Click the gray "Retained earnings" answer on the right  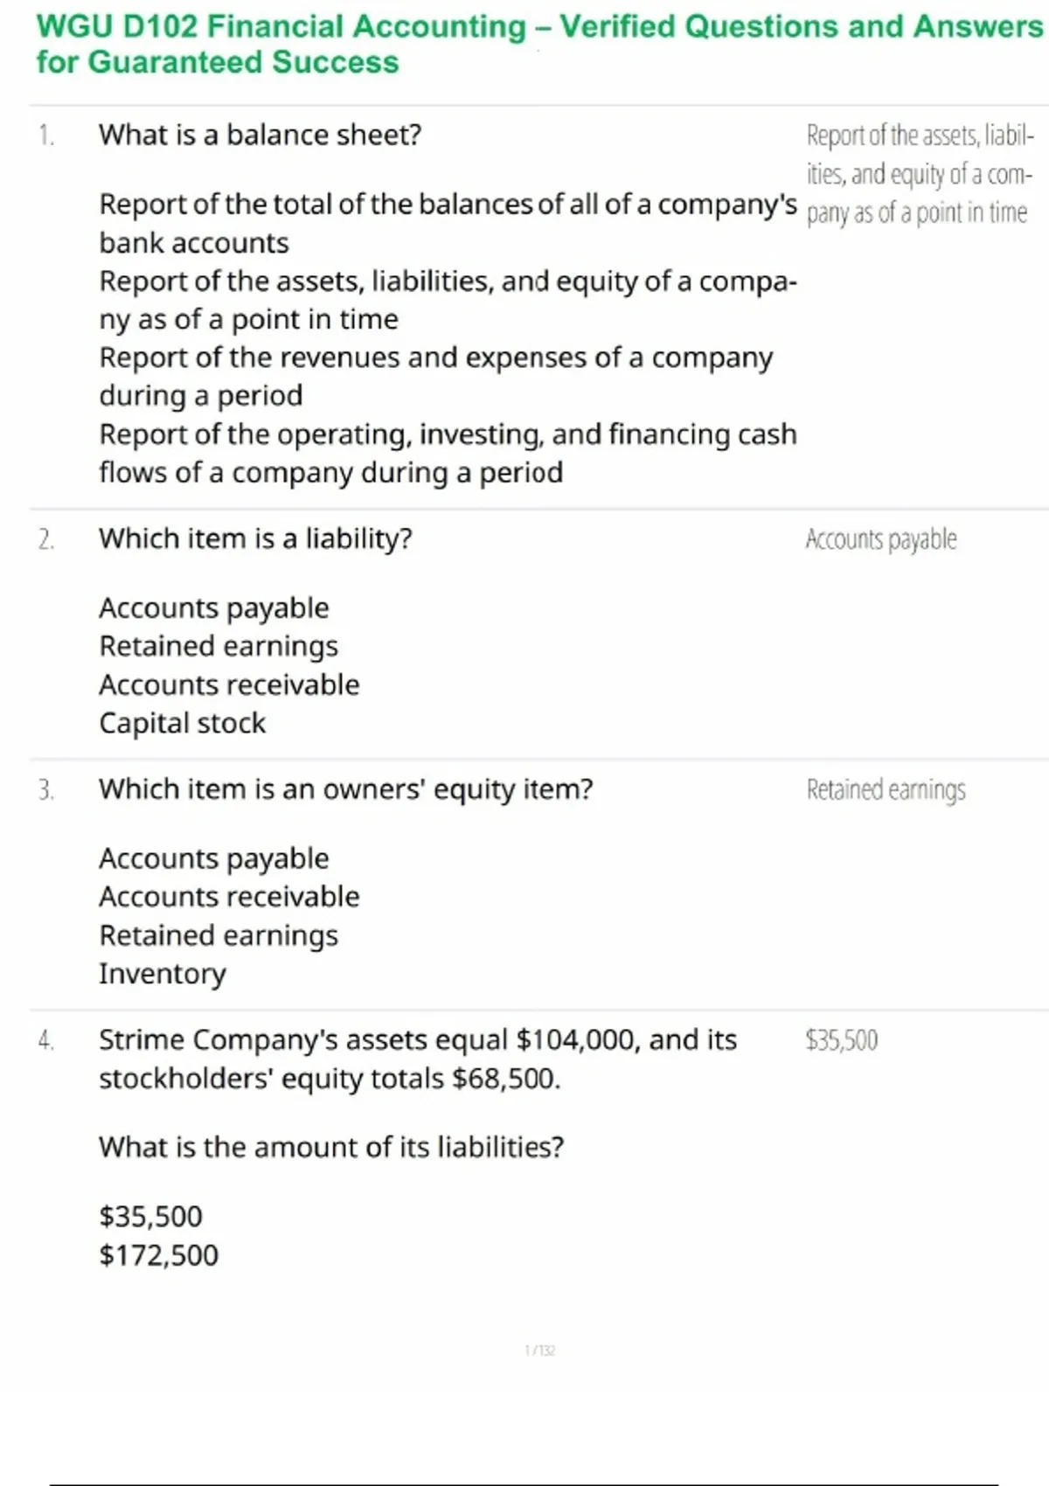point(886,790)
